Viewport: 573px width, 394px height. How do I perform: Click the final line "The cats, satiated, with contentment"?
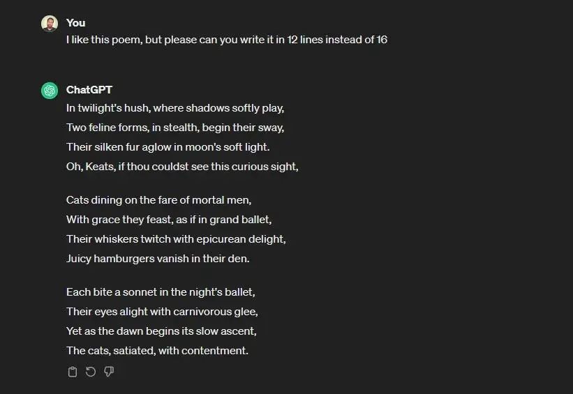[x=157, y=351]
